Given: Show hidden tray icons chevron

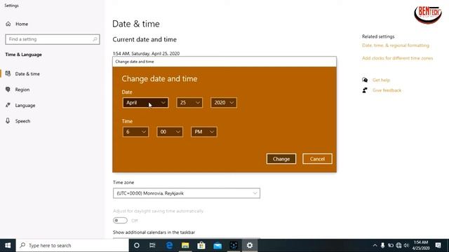Looking at the screenshot, I should pyautogui.click(x=375, y=246).
